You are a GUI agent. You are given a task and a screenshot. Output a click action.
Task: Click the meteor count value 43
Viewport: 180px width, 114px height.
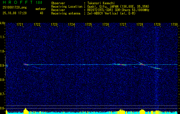[x=41, y=13]
